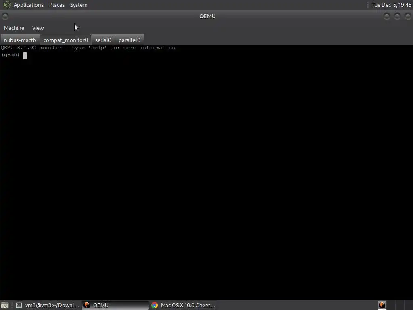413x310 pixels.
Task: Switch to the nubus-macfb tab
Action: point(20,40)
